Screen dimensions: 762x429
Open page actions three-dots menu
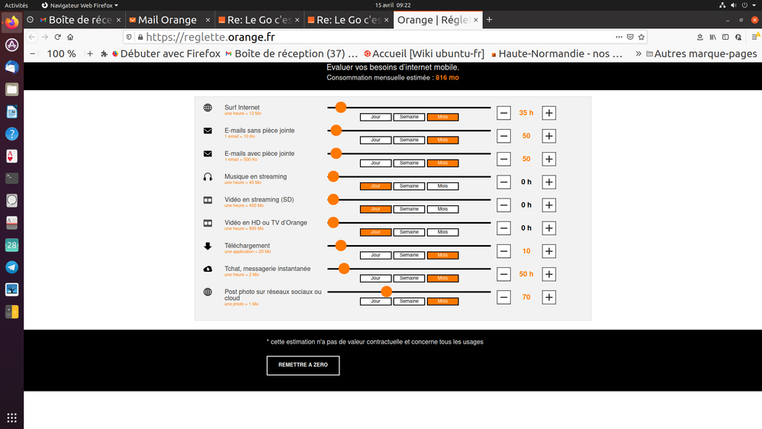point(619,37)
